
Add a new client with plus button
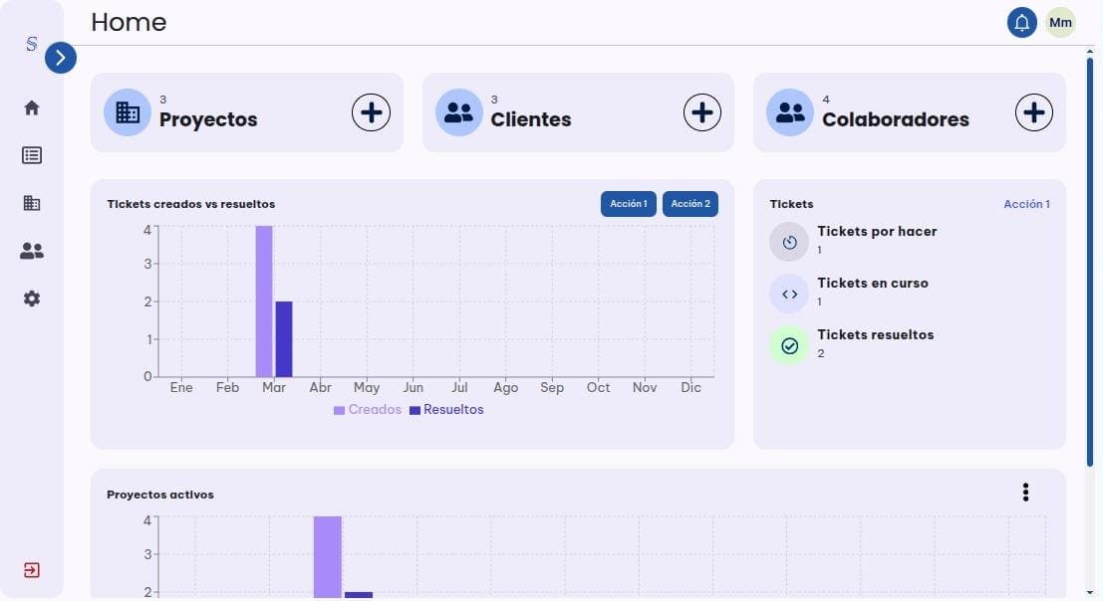(x=702, y=112)
